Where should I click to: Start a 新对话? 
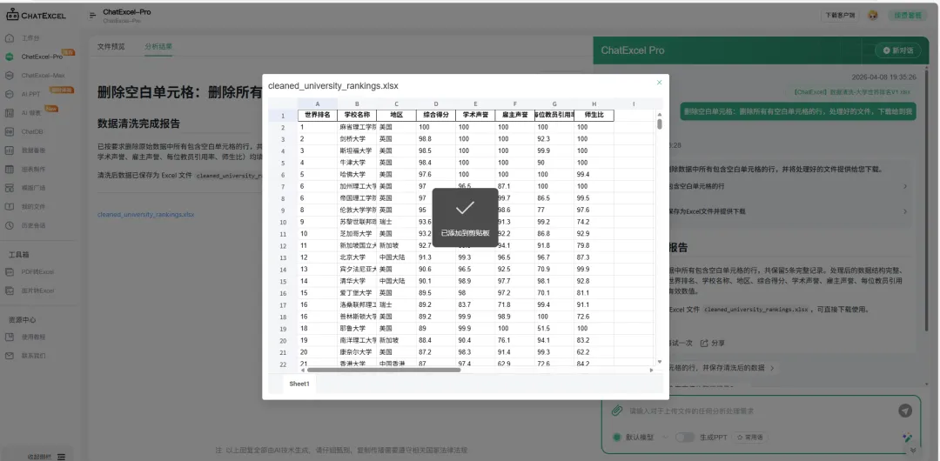coord(897,50)
